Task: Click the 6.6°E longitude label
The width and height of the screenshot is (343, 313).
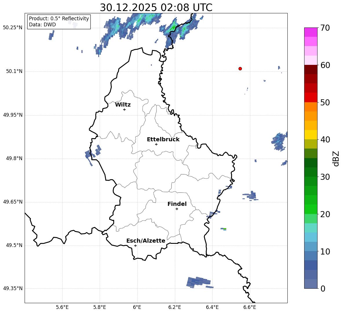Action: [250, 307]
